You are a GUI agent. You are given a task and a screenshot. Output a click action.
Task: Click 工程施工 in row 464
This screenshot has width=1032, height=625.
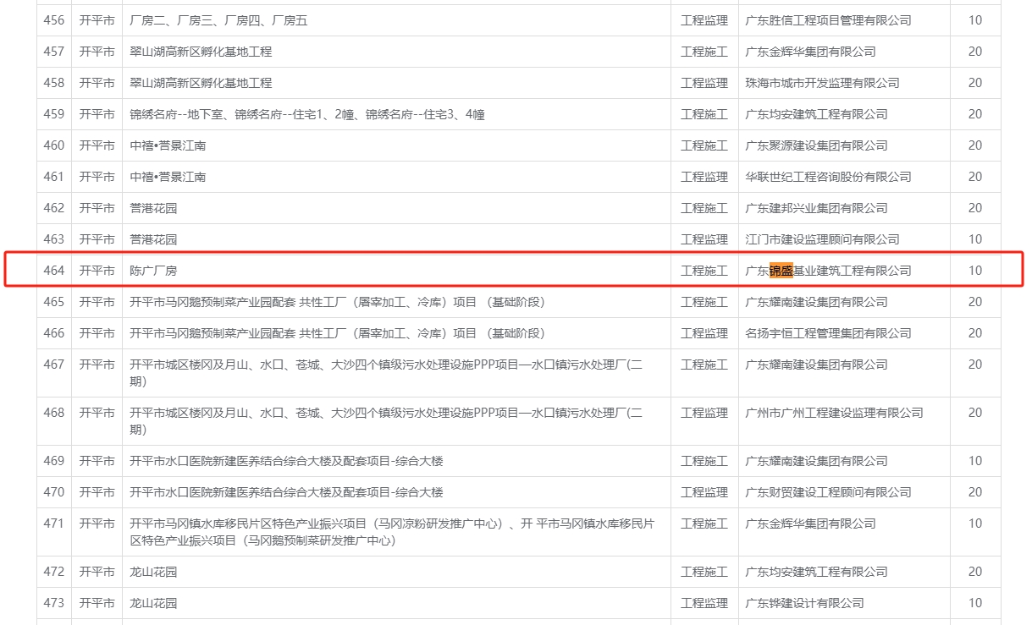pos(704,271)
